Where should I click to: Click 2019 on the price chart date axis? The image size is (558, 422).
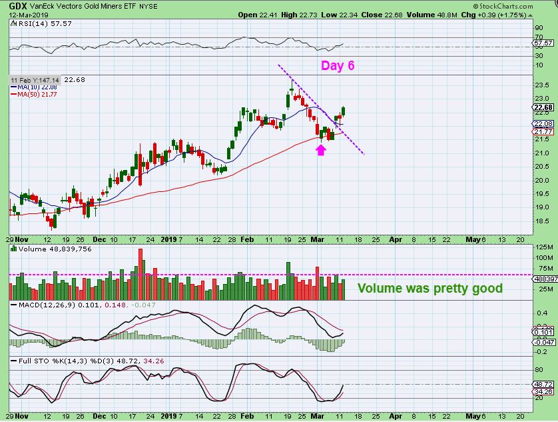[168, 239]
